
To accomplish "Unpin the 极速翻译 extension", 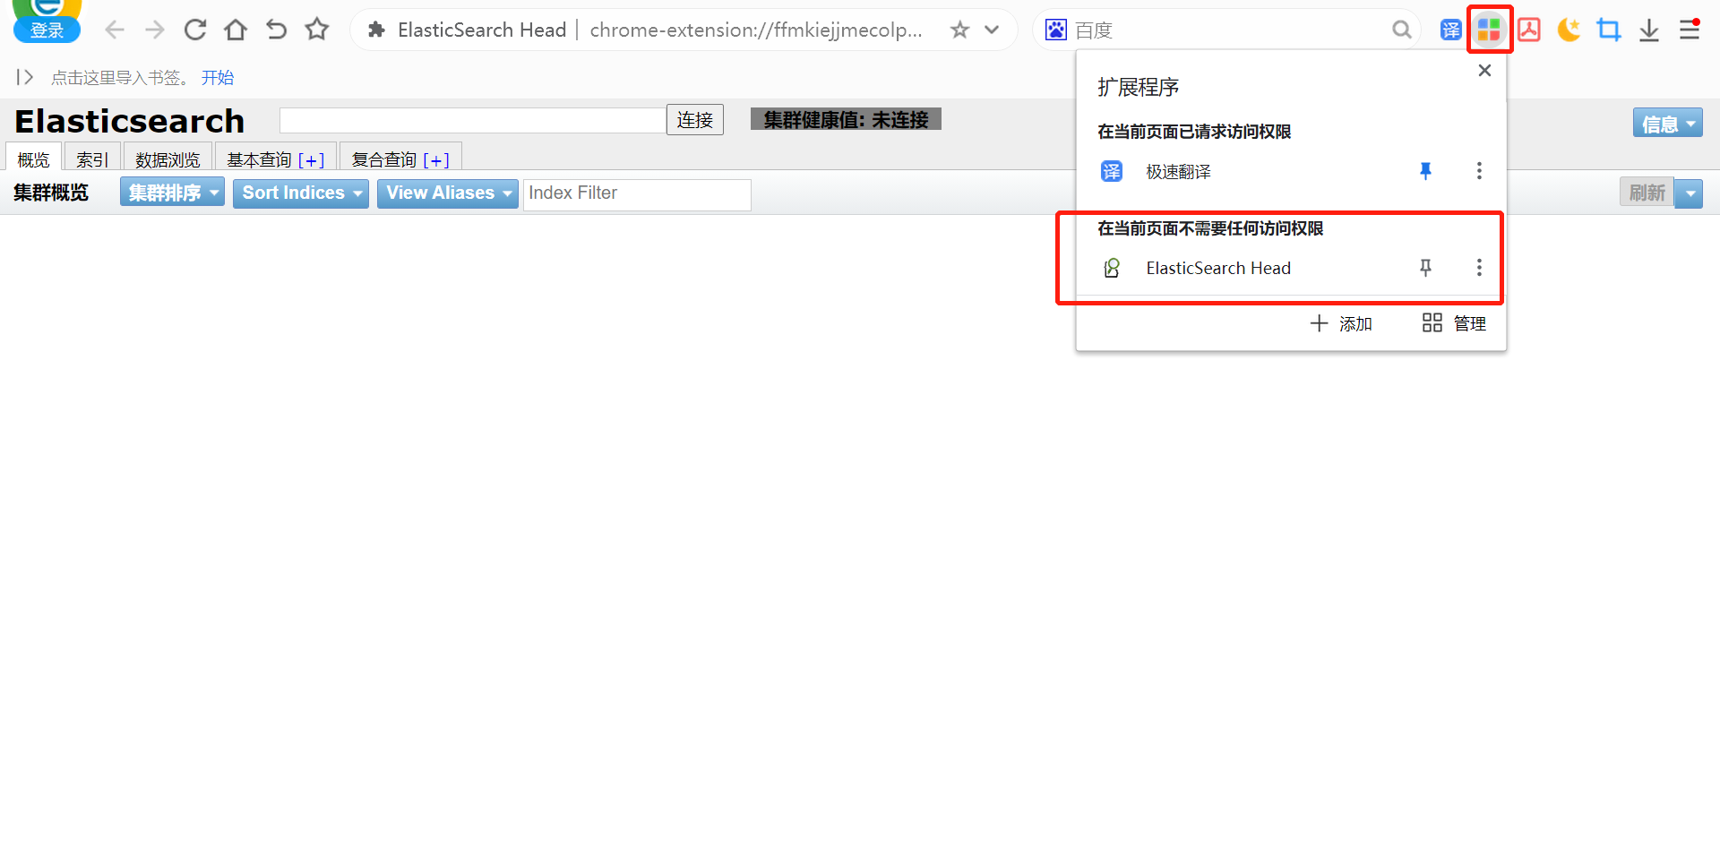I will (1425, 171).
